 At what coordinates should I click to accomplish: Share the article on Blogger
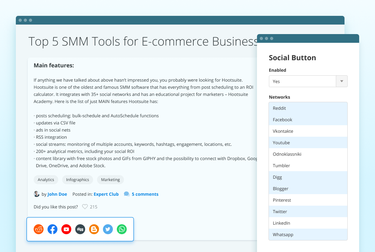tap(94, 229)
